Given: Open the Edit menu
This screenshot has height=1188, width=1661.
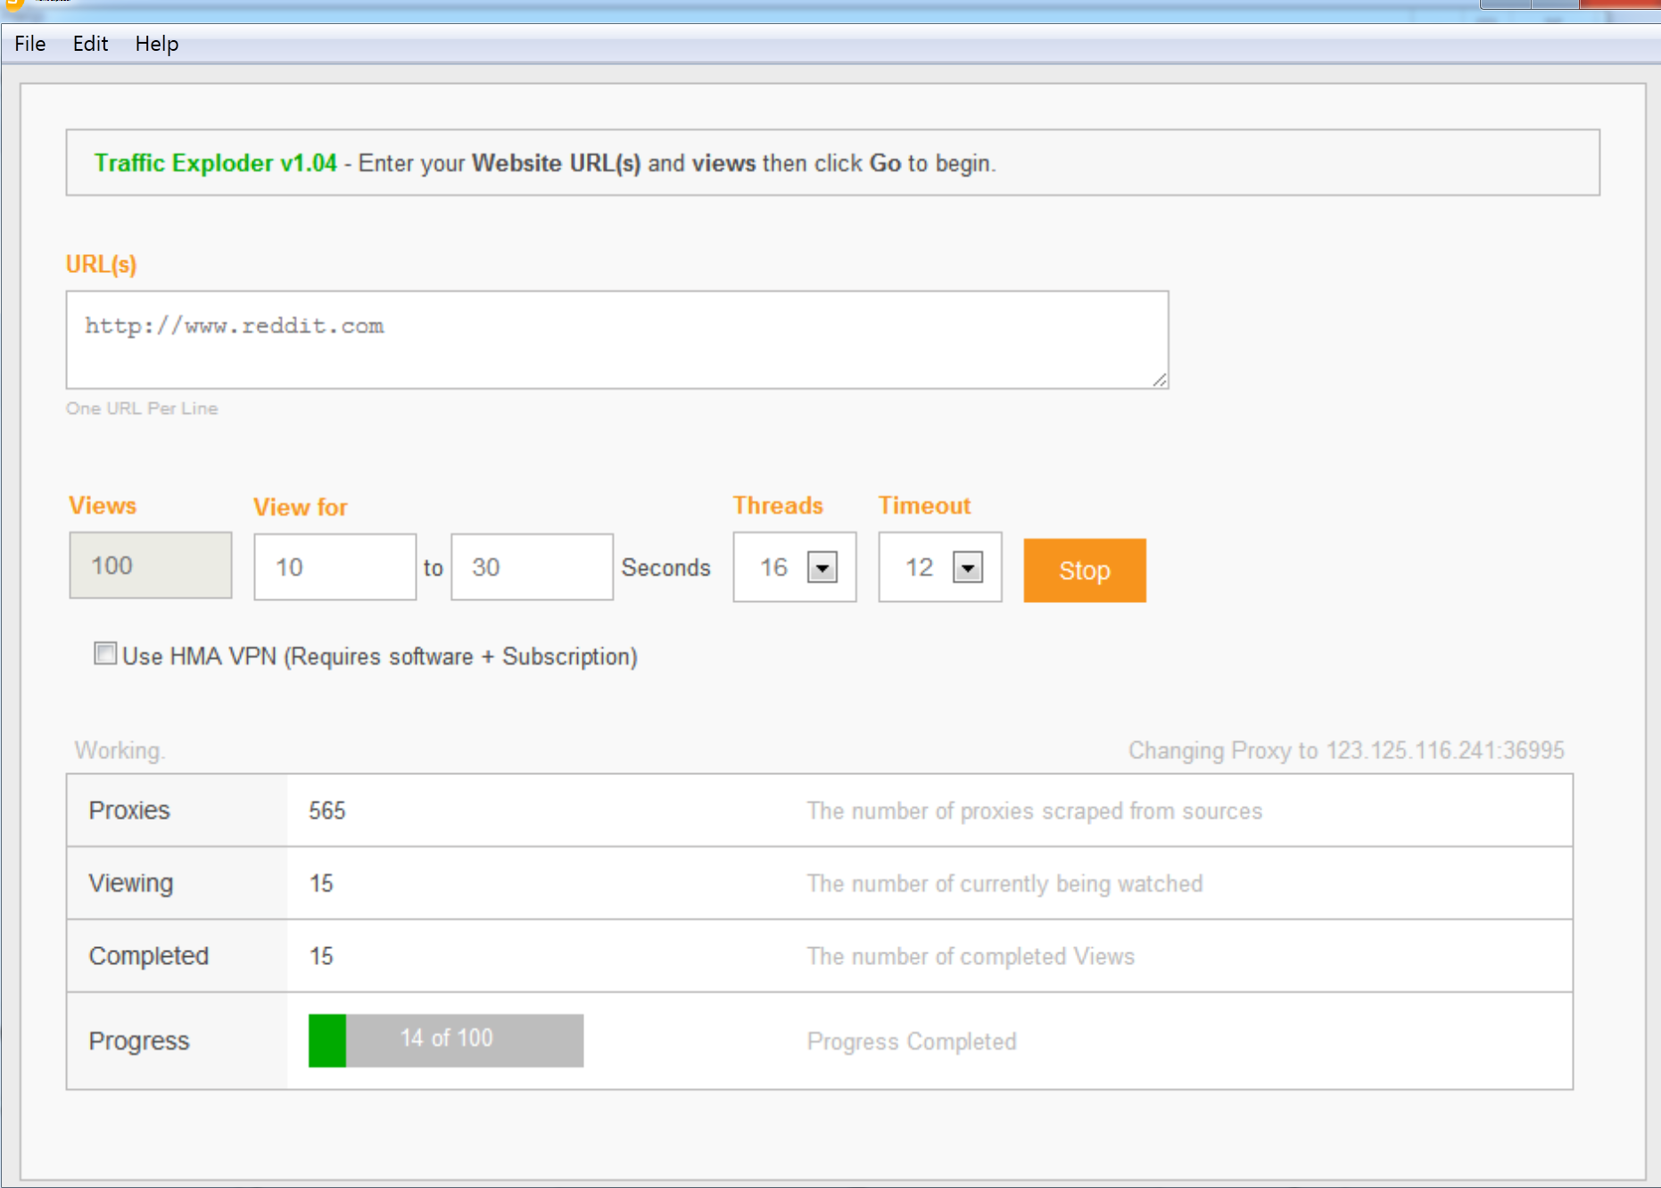Looking at the screenshot, I should click(x=89, y=43).
